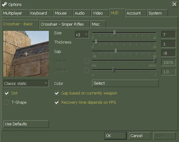Open the Color Select dropdown

pos(125,83)
